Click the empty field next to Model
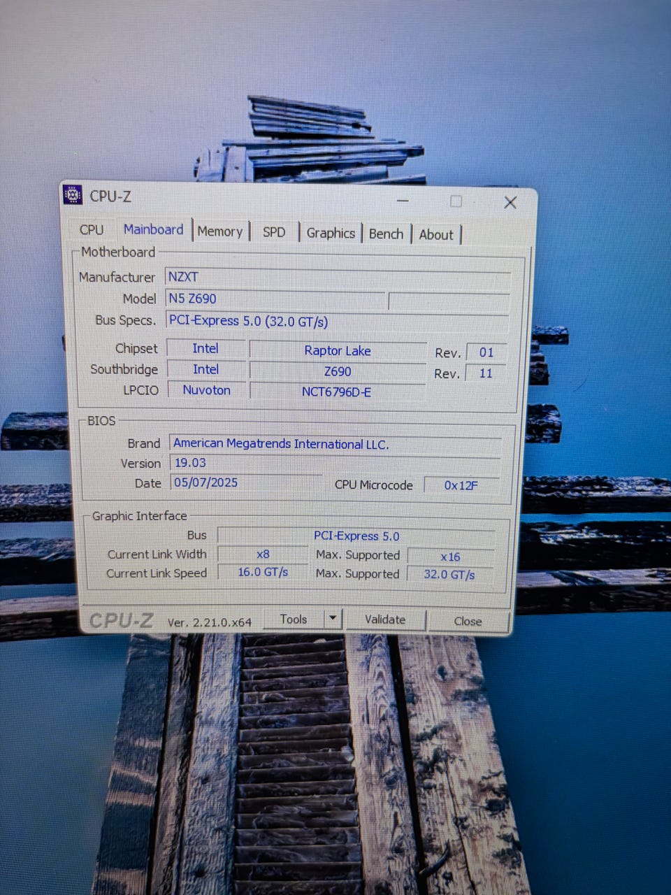Viewport: 671px width, 895px height. pos(449,301)
